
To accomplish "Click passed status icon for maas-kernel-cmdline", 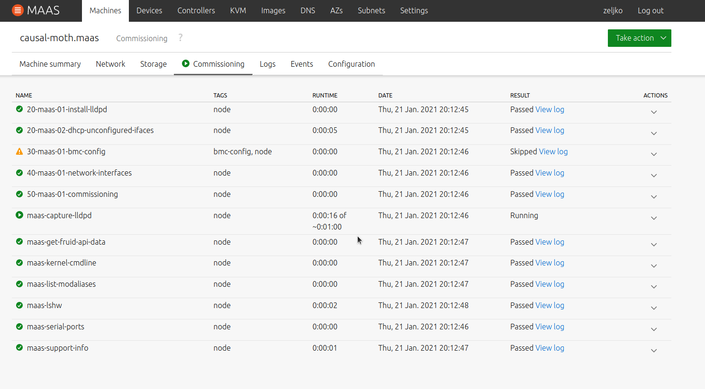I will pyautogui.click(x=19, y=263).
